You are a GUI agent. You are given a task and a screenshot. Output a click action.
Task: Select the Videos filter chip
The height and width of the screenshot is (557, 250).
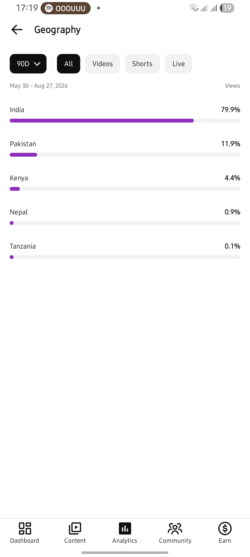pos(102,64)
